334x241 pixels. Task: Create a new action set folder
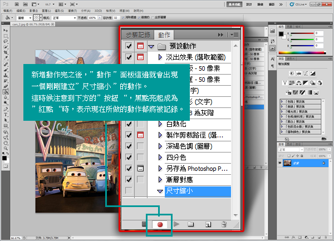[190, 224]
